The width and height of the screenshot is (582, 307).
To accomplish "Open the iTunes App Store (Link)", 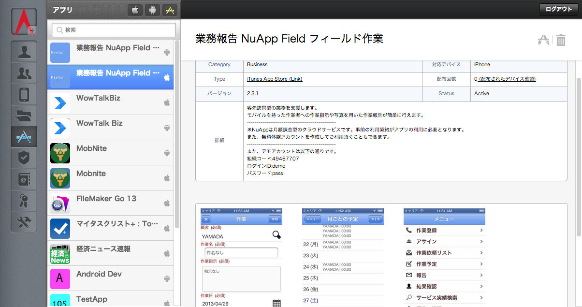I will [275, 79].
